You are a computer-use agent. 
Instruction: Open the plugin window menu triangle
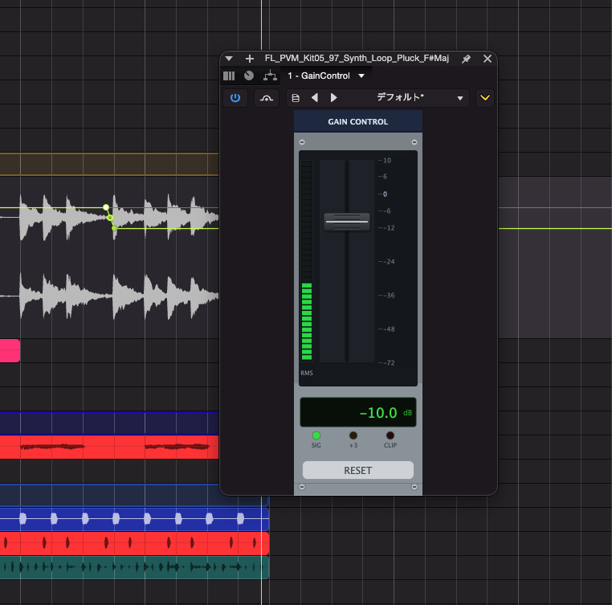point(229,59)
